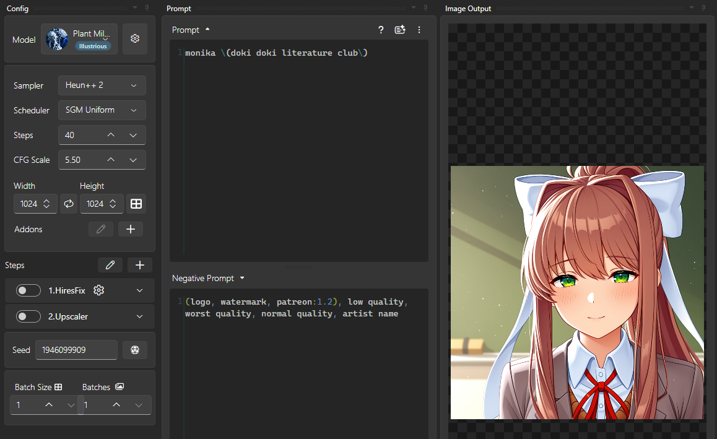Decrease Batch Size with down arrow
The image size is (717, 439).
click(71, 405)
